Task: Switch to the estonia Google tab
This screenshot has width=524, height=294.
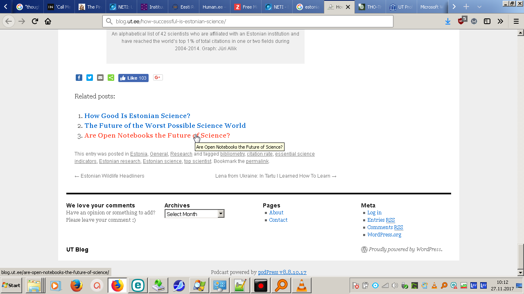Action: coord(308,7)
